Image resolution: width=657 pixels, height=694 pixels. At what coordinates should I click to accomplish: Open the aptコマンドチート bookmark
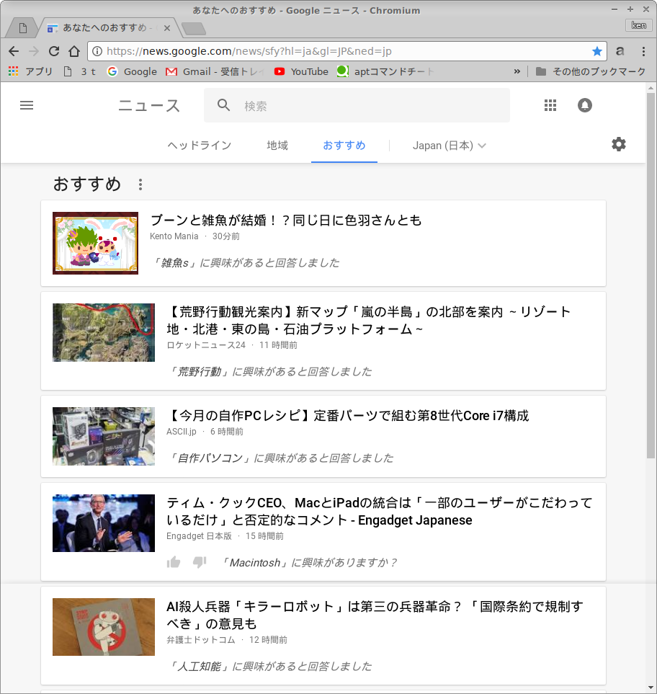(385, 71)
